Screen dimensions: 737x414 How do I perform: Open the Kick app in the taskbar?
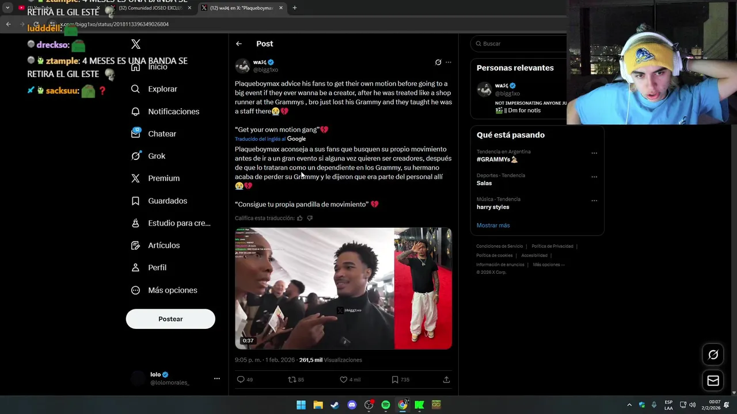point(419,405)
